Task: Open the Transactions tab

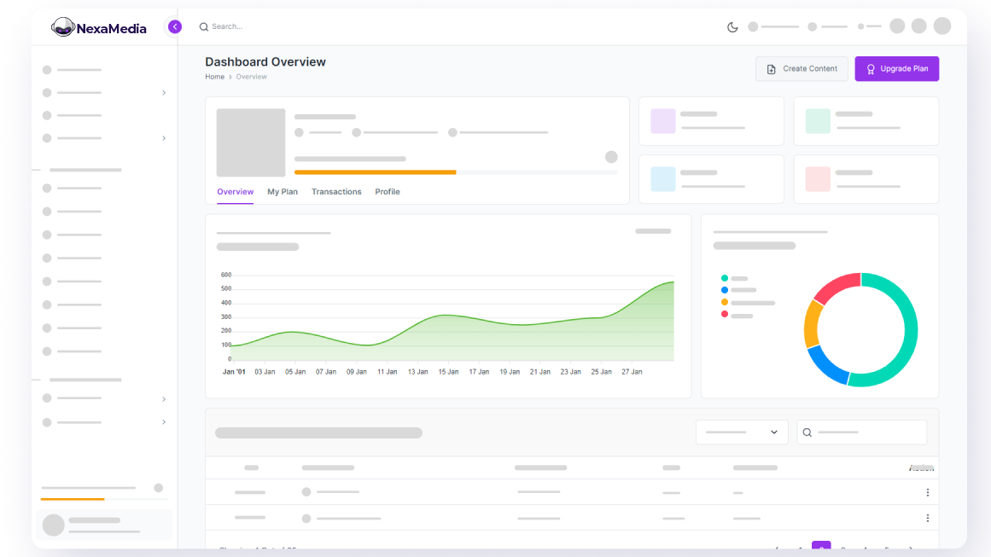Action: tap(336, 192)
